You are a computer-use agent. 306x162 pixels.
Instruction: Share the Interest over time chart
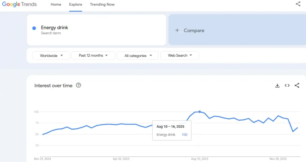pyautogui.click(x=297, y=85)
